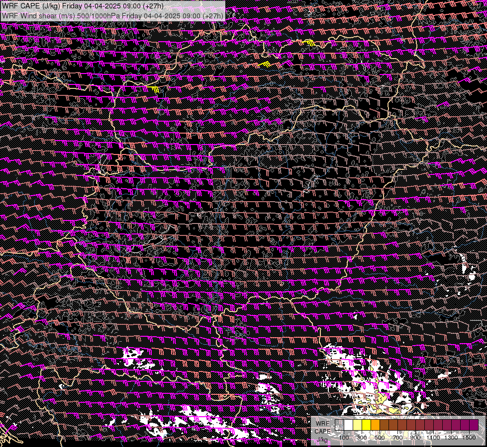Select the brown 500–600 legend swatch
This screenshot has height=447, width=487.
(x=384, y=425)
